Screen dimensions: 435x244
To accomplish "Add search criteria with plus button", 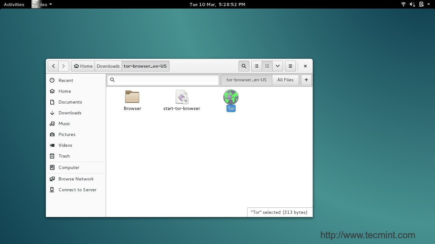I will [x=306, y=80].
